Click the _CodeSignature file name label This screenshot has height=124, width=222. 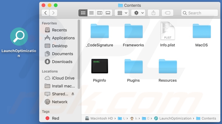99,45
